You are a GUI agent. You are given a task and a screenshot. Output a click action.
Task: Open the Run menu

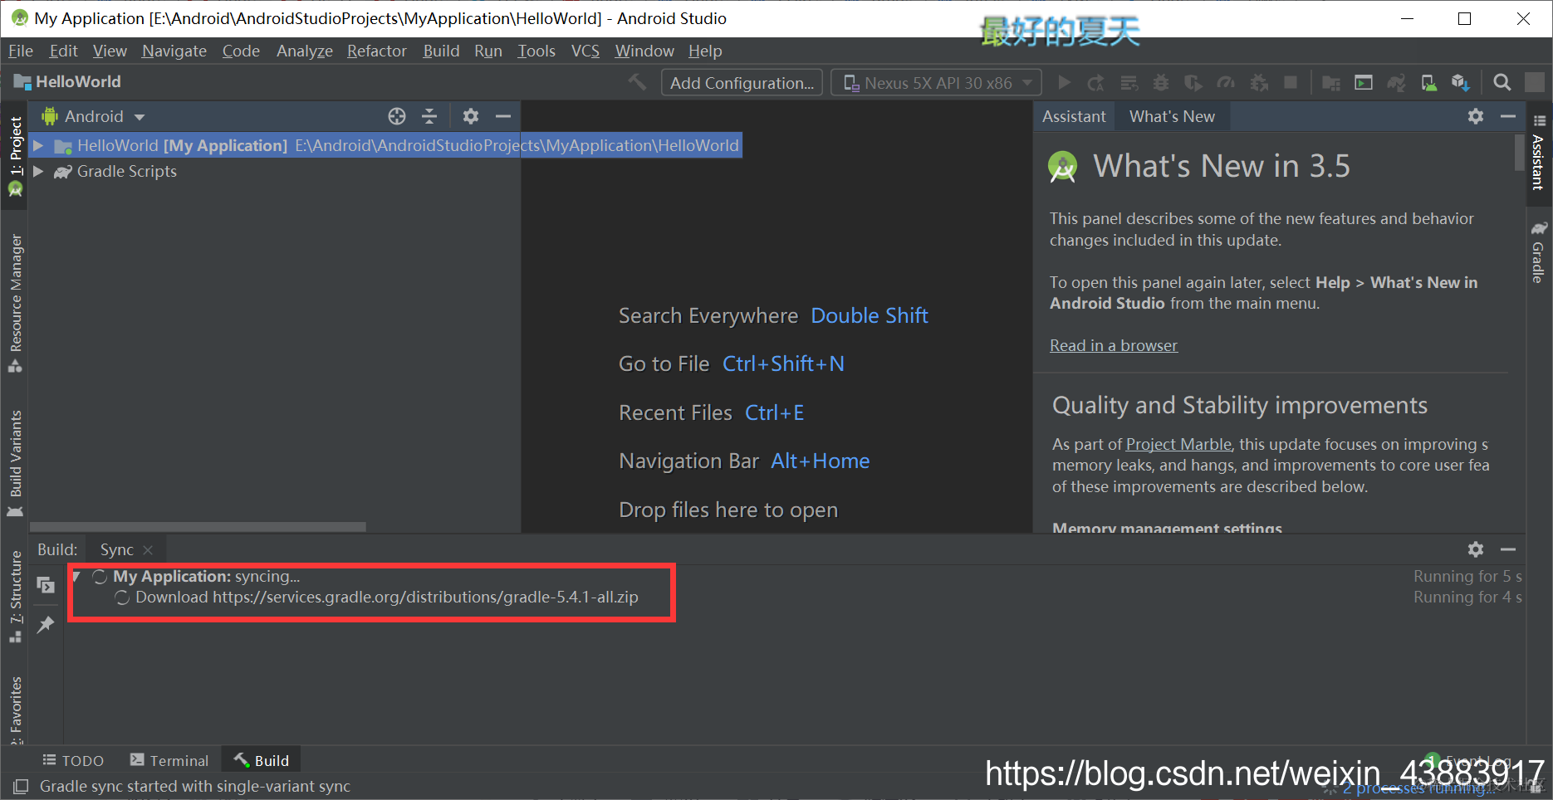(488, 51)
